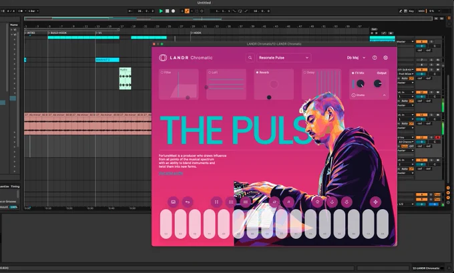This screenshot has width=454, height=273.
Task: Select the horizontal bars layout icon
Action: [x=245, y=202]
